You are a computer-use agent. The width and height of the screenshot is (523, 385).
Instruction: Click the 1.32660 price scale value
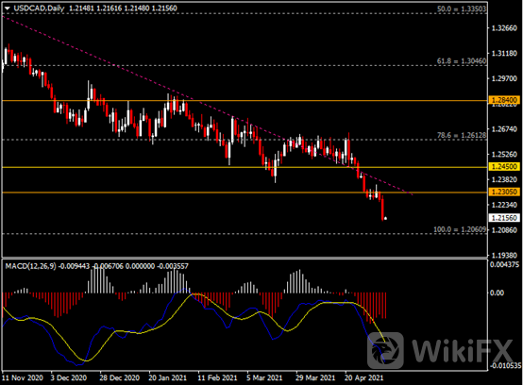point(504,27)
